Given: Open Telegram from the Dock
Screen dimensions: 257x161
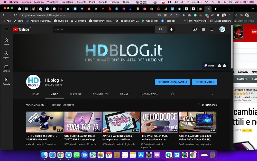Looking at the screenshot, I should 69,155.
